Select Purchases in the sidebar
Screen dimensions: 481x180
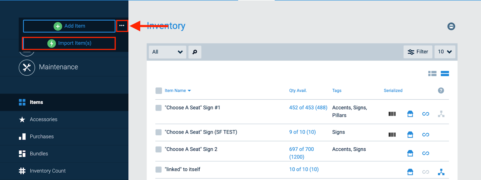point(41,137)
